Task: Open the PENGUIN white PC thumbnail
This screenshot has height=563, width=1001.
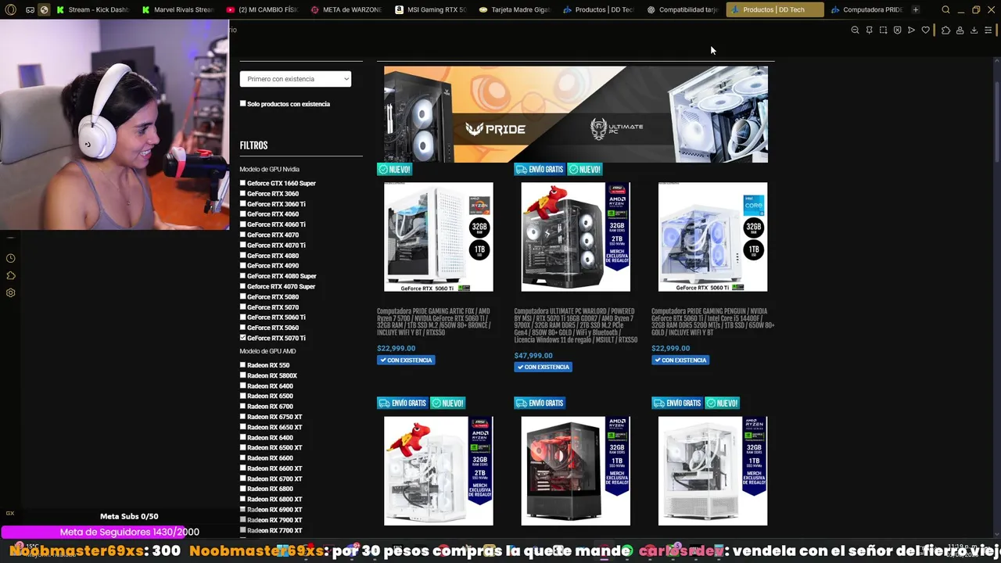Action: pos(712,237)
